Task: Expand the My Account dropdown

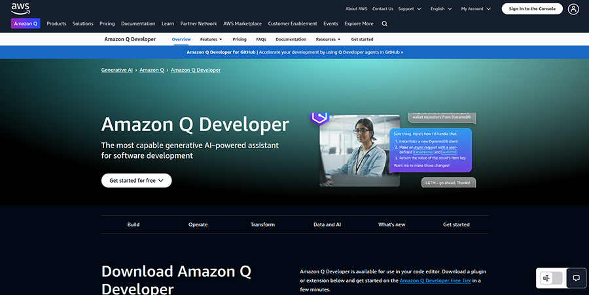Action: 476,8
